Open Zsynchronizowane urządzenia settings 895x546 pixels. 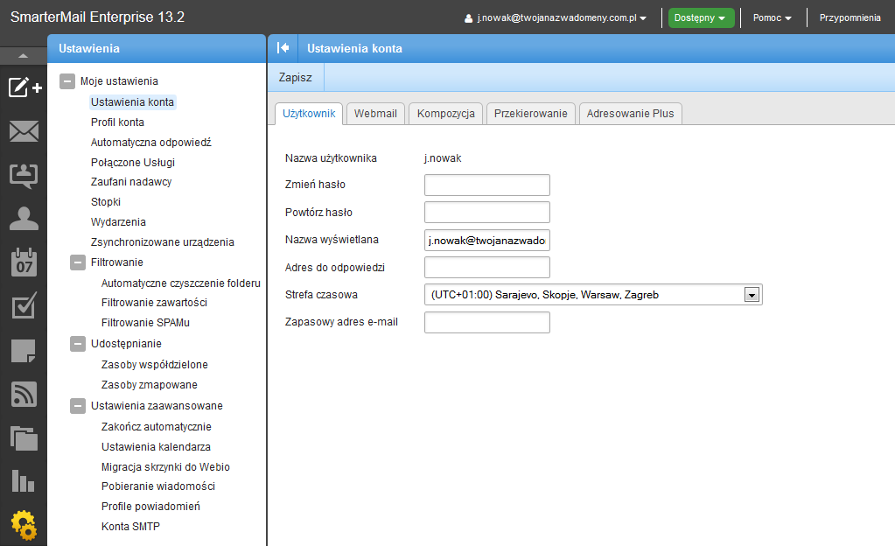[x=163, y=242]
